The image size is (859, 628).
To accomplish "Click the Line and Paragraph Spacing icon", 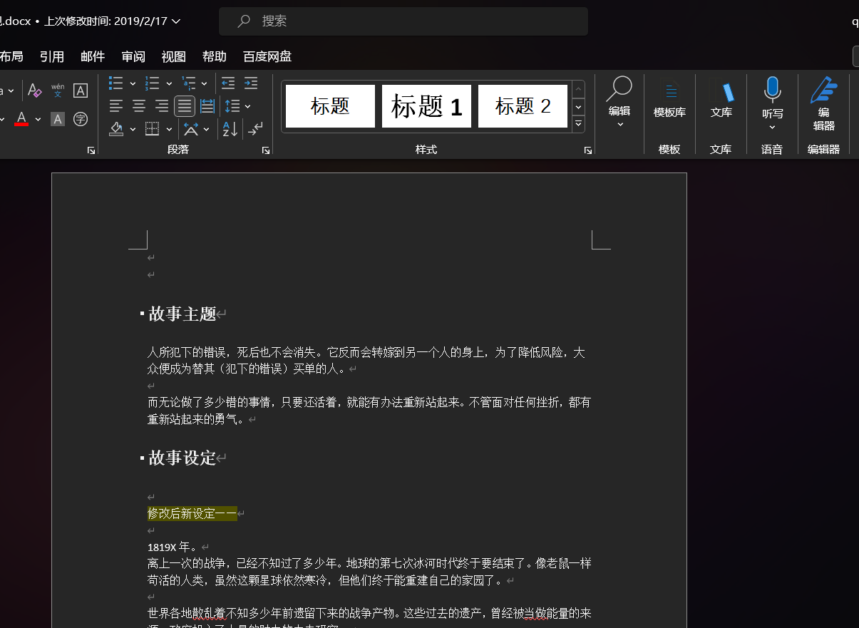I will tap(232, 106).
